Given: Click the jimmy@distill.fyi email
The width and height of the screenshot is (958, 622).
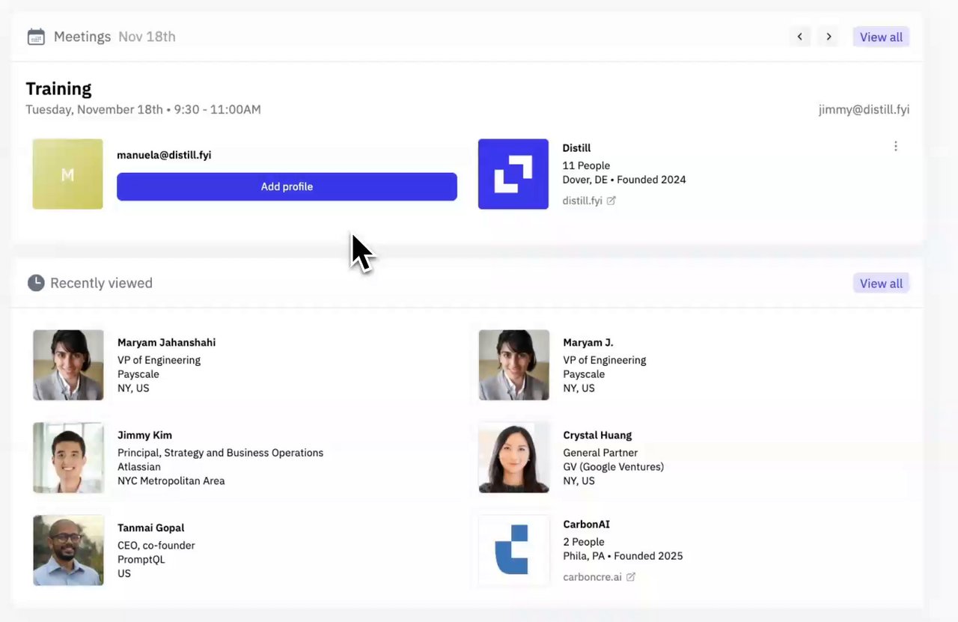Looking at the screenshot, I should pos(864,109).
